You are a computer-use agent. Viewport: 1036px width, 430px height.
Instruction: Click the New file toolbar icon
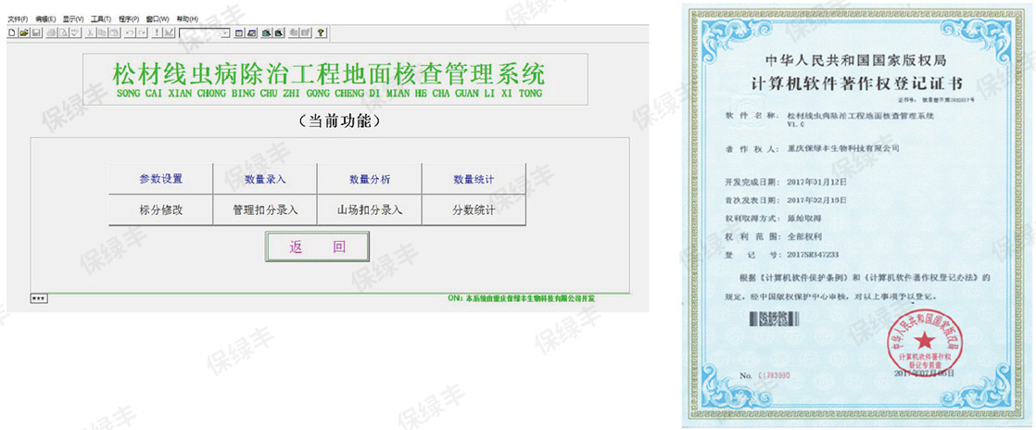click(x=11, y=32)
